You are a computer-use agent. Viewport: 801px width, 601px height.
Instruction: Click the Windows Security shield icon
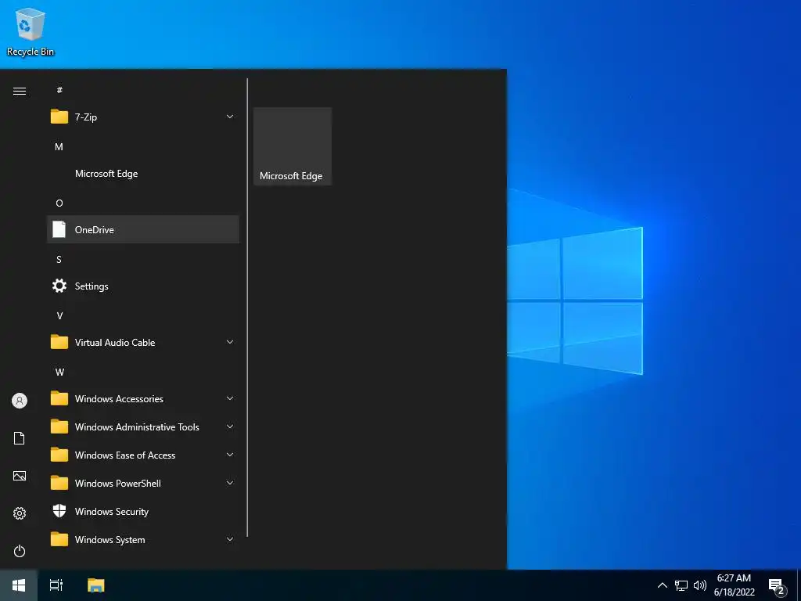click(x=59, y=511)
